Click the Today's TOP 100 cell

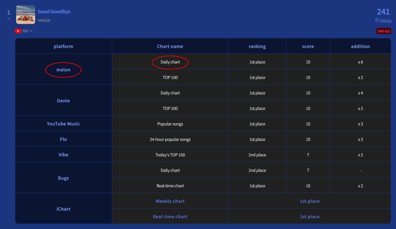coord(170,155)
